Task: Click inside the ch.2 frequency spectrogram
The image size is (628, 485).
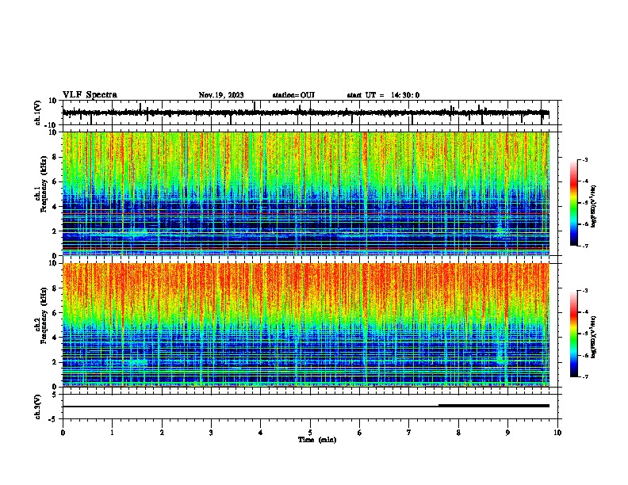Action: (x=305, y=325)
